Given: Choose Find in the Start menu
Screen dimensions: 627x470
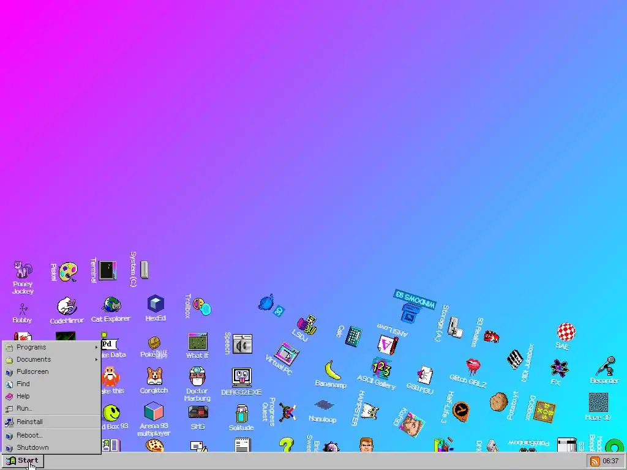Looking at the screenshot, I should click(x=51, y=384).
